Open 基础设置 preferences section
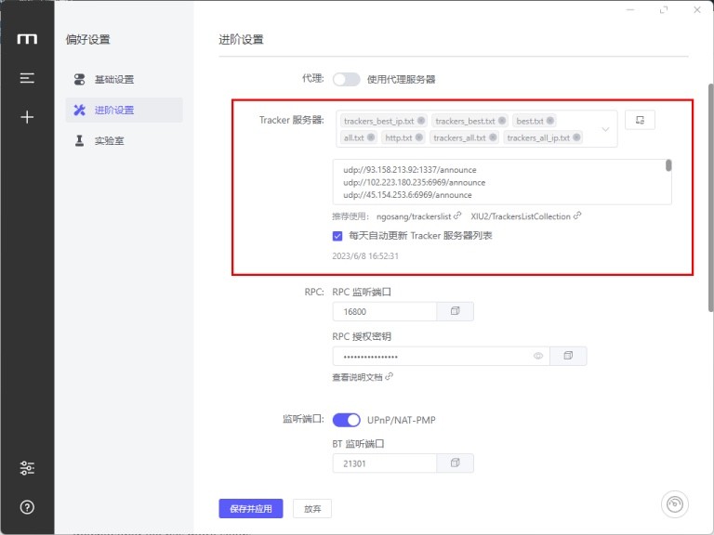714x535 pixels. point(124,79)
